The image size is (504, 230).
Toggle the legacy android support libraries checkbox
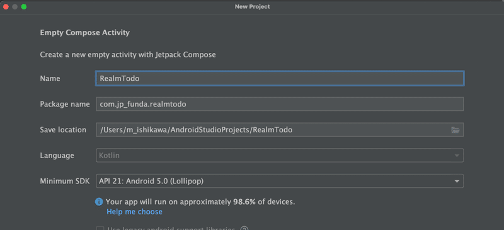pos(100,228)
